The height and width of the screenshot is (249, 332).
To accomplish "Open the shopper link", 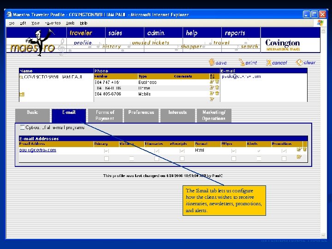I will 191,47.
